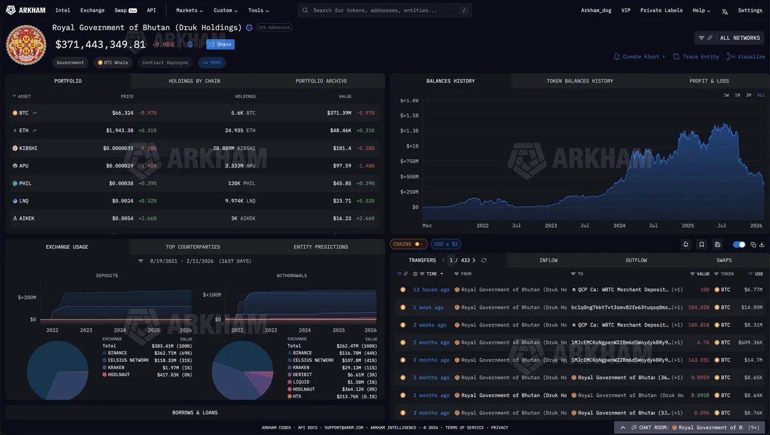
Task: Refresh the transfers list
Action: (x=484, y=260)
